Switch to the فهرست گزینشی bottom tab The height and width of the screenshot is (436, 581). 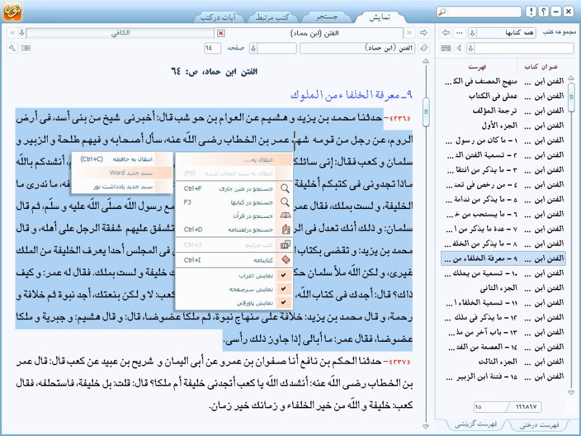coord(476,425)
